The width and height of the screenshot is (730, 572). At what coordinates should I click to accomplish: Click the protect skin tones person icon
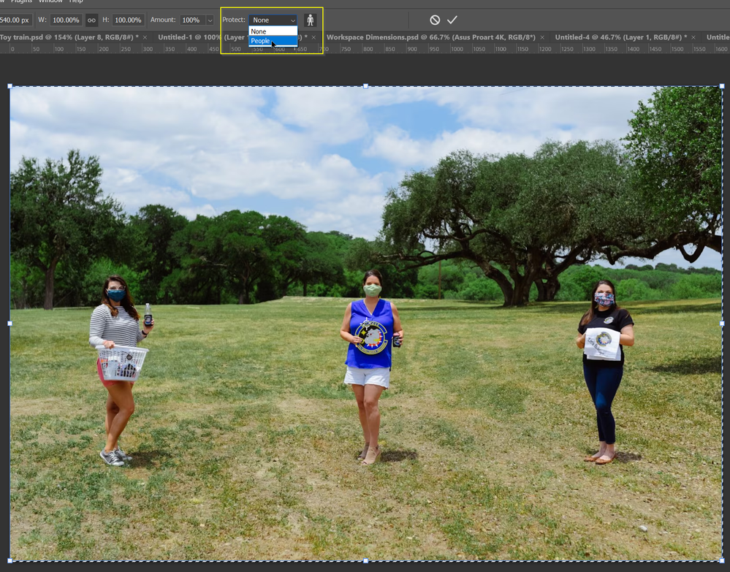coord(310,20)
